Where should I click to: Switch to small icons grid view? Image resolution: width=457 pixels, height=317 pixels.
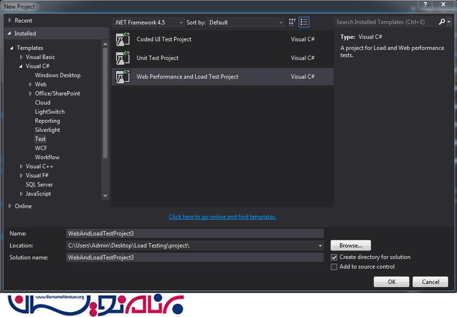click(293, 22)
